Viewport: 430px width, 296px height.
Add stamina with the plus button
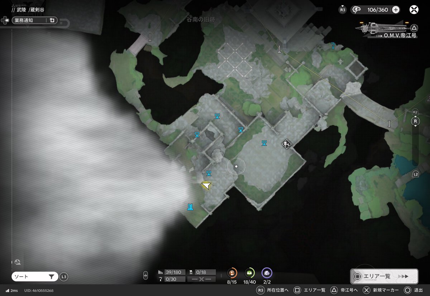point(396,10)
